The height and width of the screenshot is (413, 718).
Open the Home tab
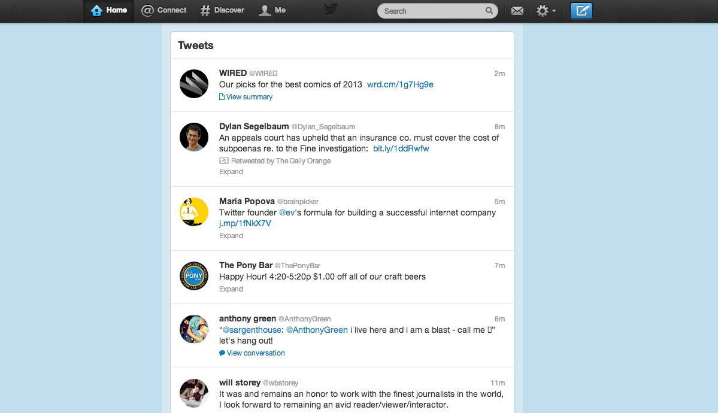click(109, 11)
